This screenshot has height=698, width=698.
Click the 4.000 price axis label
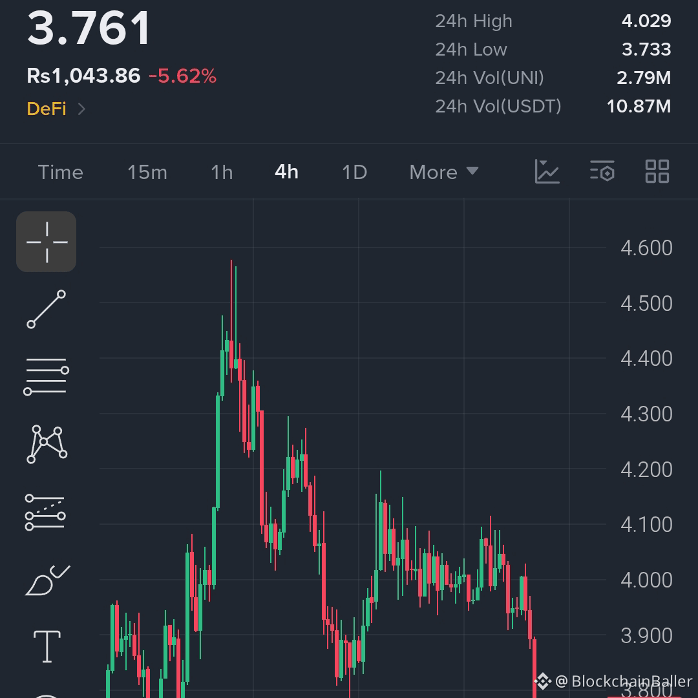click(646, 580)
